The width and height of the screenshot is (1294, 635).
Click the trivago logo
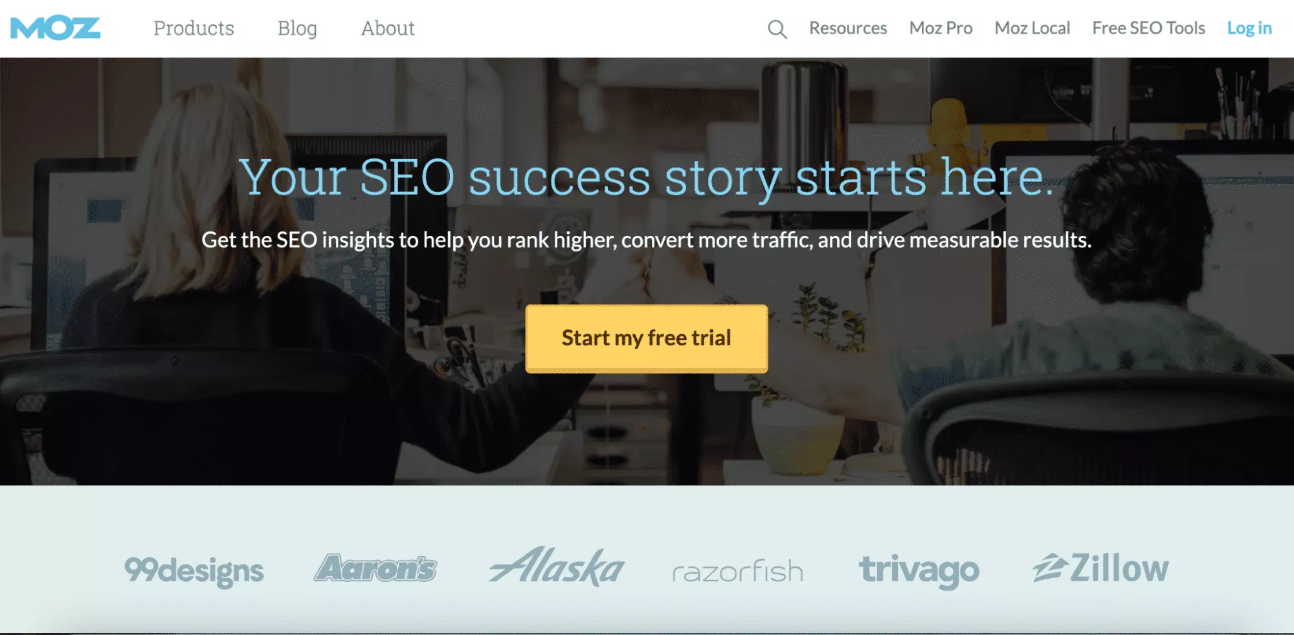pos(919,570)
